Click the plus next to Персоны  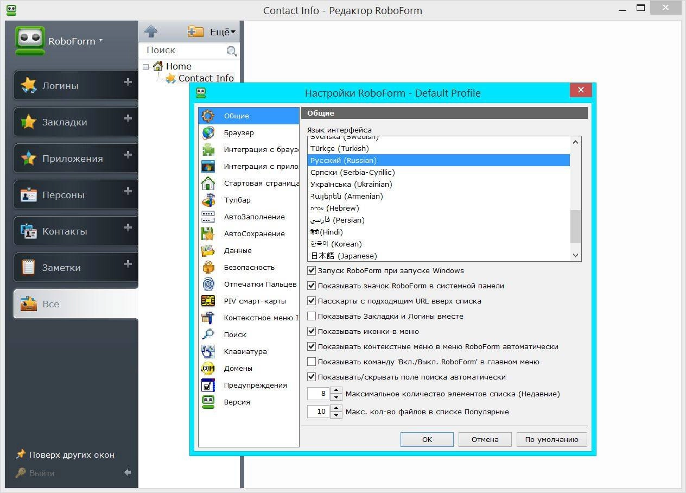tap(128, 191)
